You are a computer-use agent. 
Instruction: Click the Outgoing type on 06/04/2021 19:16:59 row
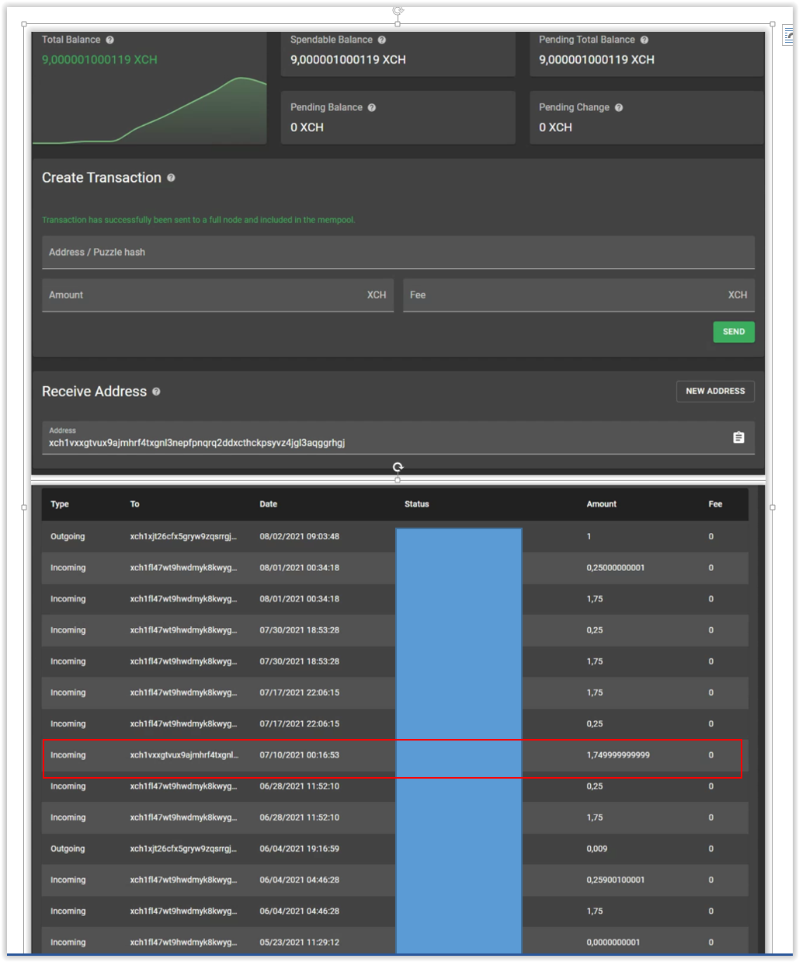click(68, 849)
